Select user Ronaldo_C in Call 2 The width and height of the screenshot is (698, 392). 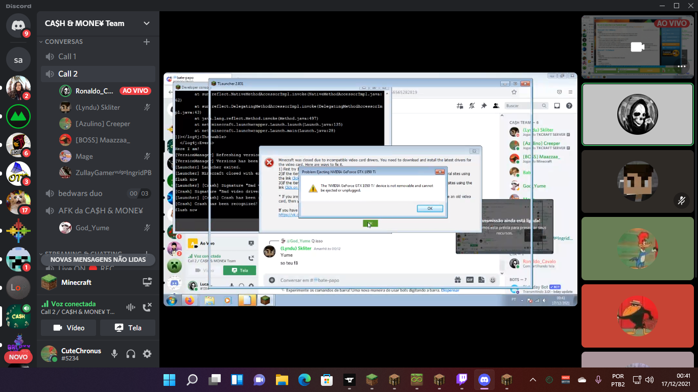[x=106, y=91]
